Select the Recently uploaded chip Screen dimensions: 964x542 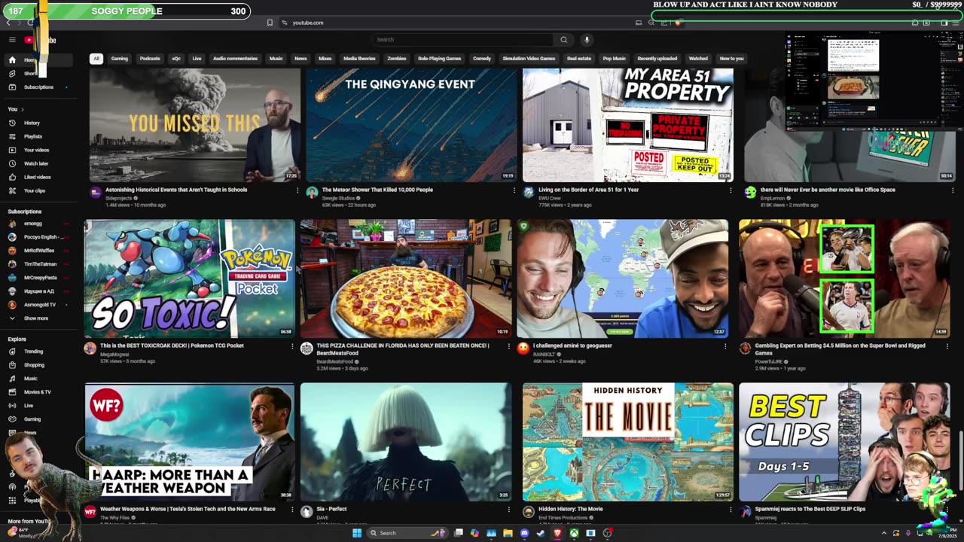coord(657,59)
